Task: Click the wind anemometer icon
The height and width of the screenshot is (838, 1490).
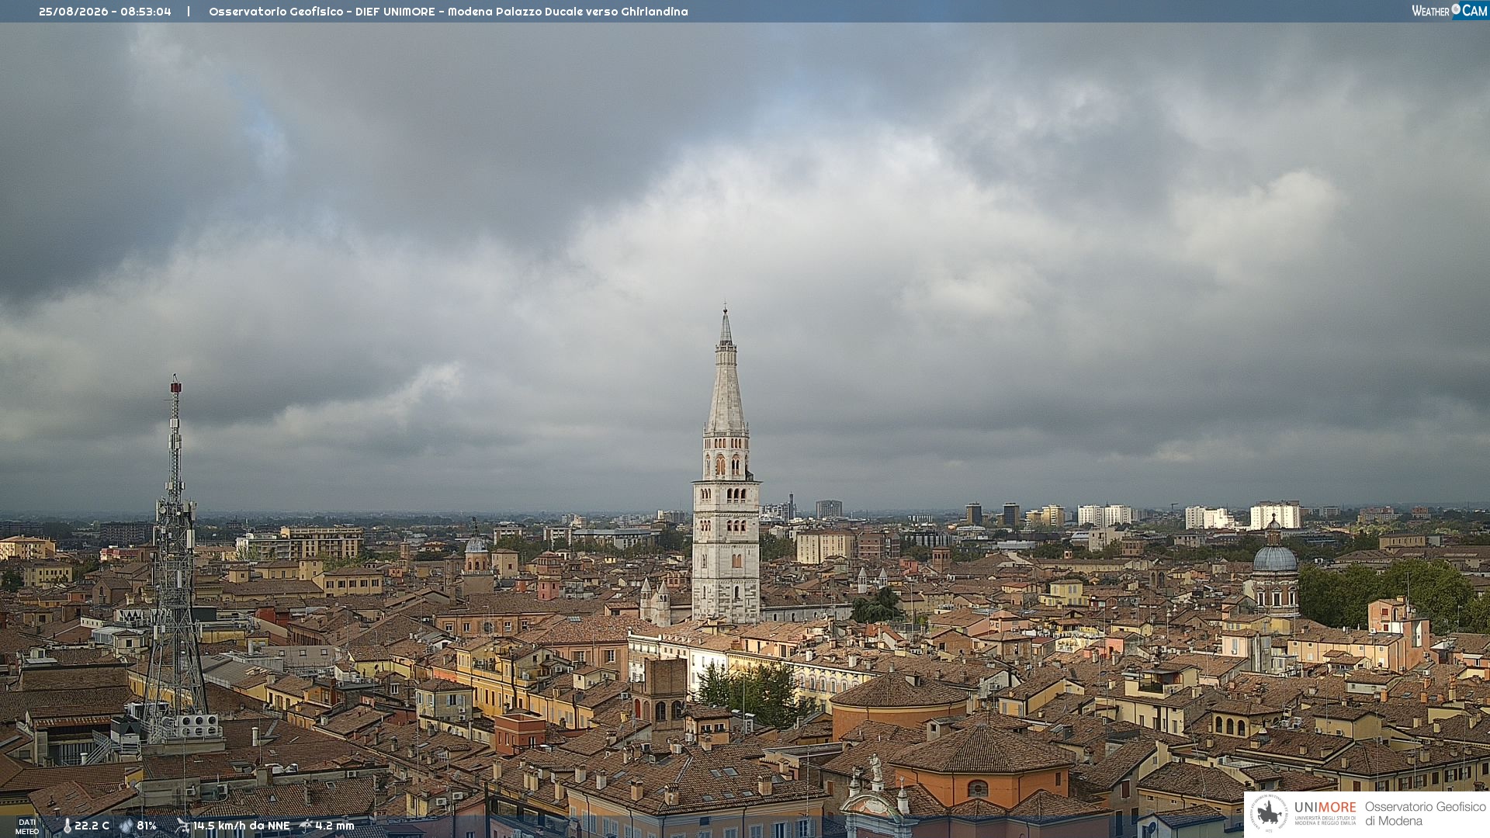Action: pos(182,826)
